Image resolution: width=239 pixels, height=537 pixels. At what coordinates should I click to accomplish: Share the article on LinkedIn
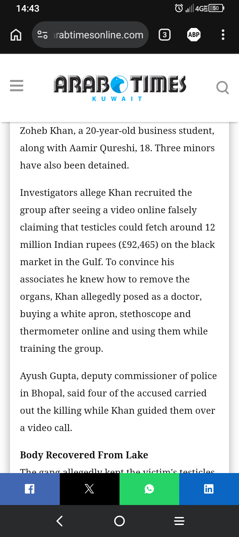209,489
